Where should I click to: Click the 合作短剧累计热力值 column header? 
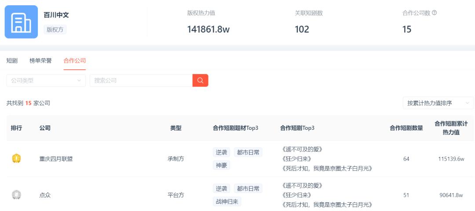pos(450,128)
